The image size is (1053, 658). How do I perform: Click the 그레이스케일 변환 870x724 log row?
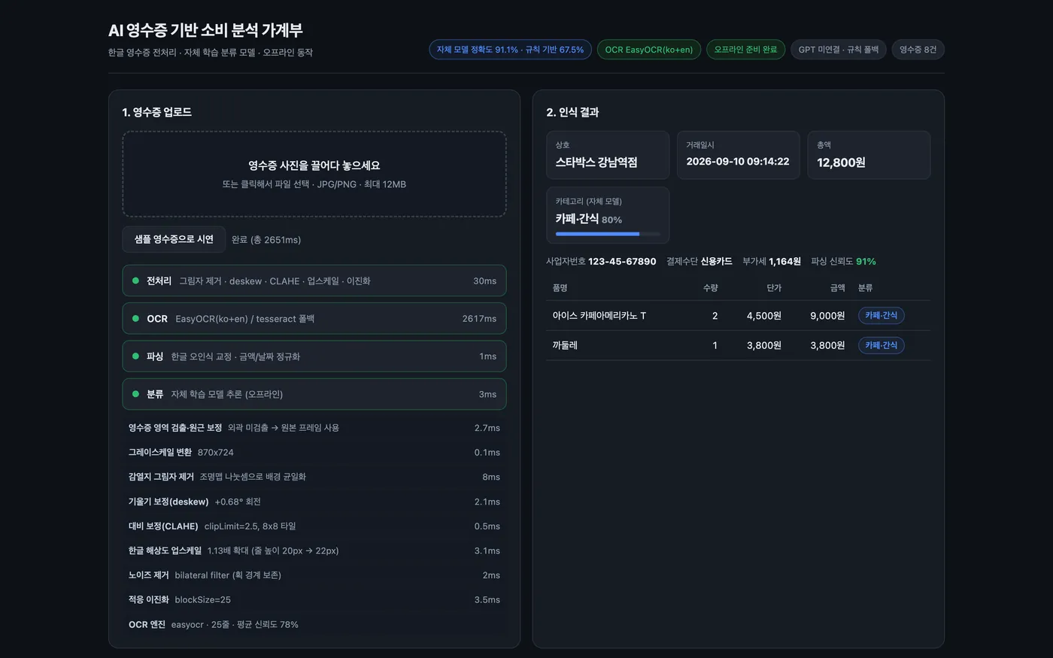tap(314, 452)
